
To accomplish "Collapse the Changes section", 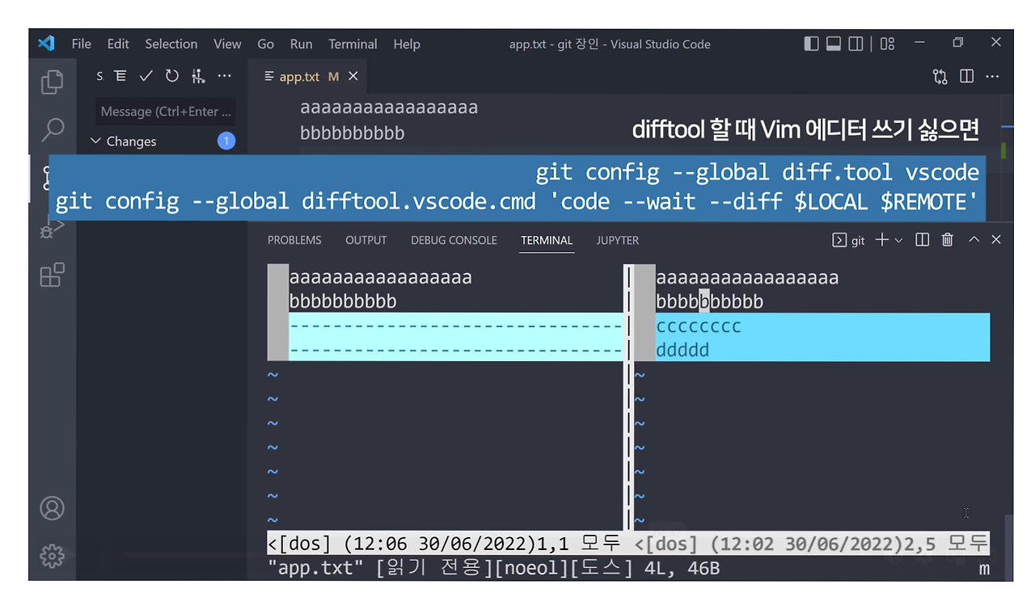I will 96,141.
